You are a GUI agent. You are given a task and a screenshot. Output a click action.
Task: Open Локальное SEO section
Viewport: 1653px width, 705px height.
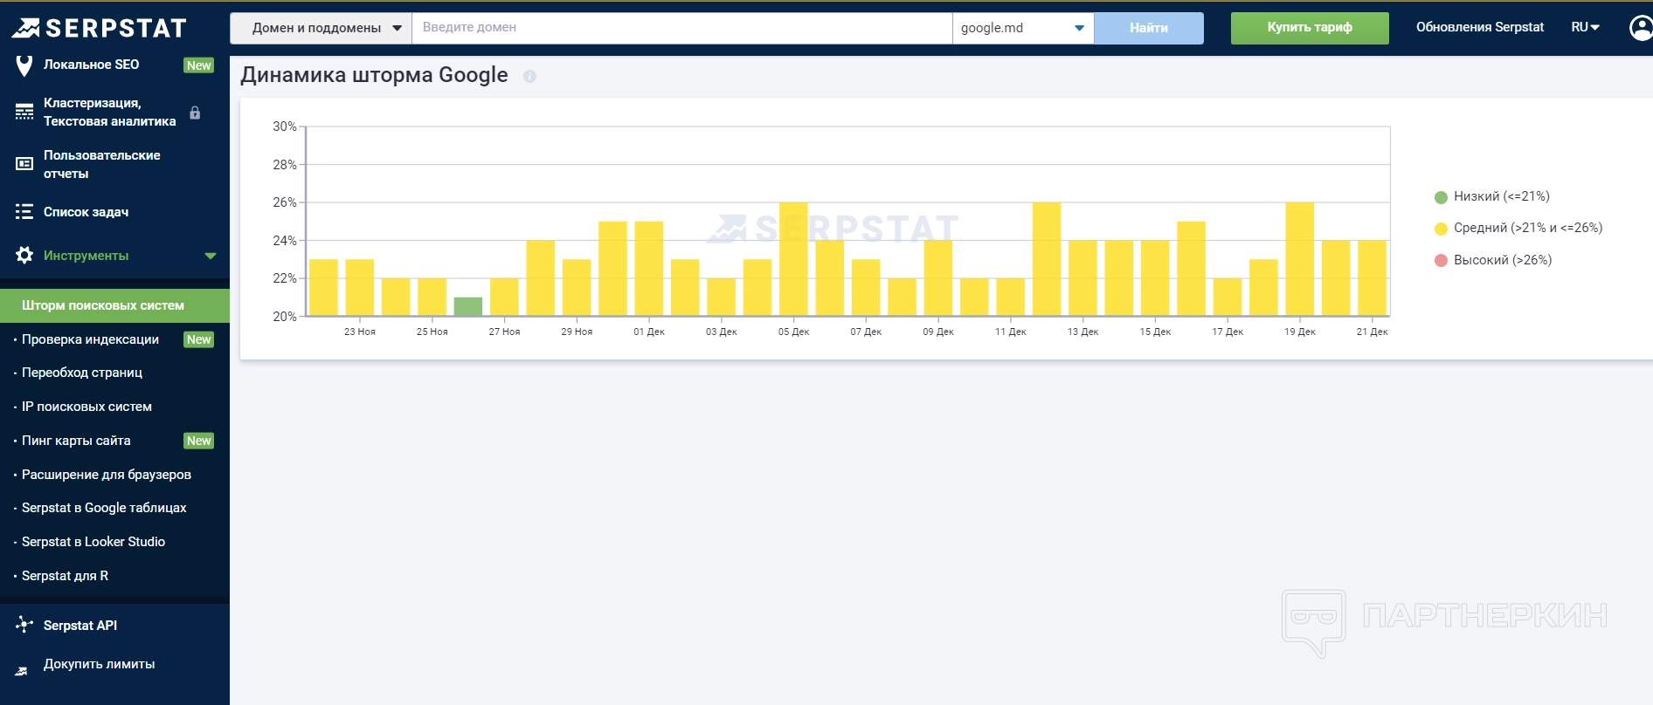click(x=91, y=65)
